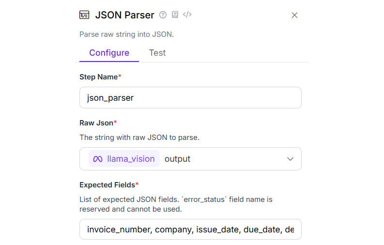Screen dimensions: 384x245
Task: Switch to the Test tab
Action: pyautogui.click(x=157, y=53)
